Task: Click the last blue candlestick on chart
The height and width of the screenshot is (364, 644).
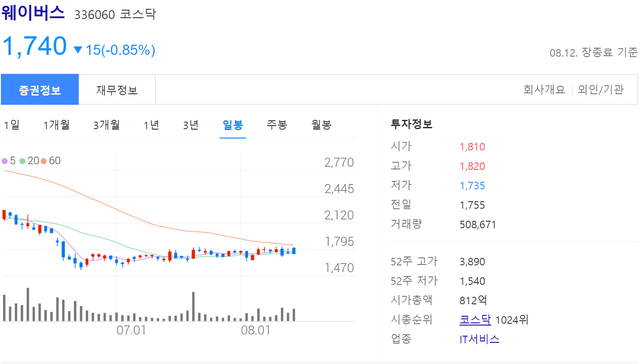Action: tap(293, 251)
